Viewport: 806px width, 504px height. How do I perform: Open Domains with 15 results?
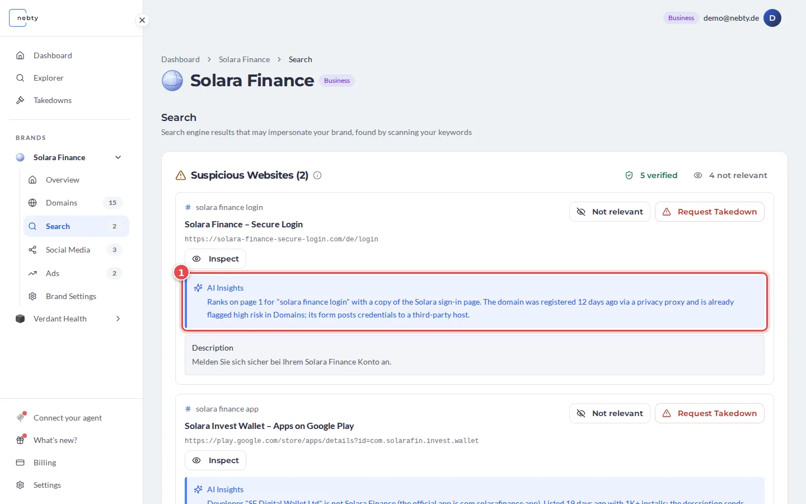tap(76, 203)
